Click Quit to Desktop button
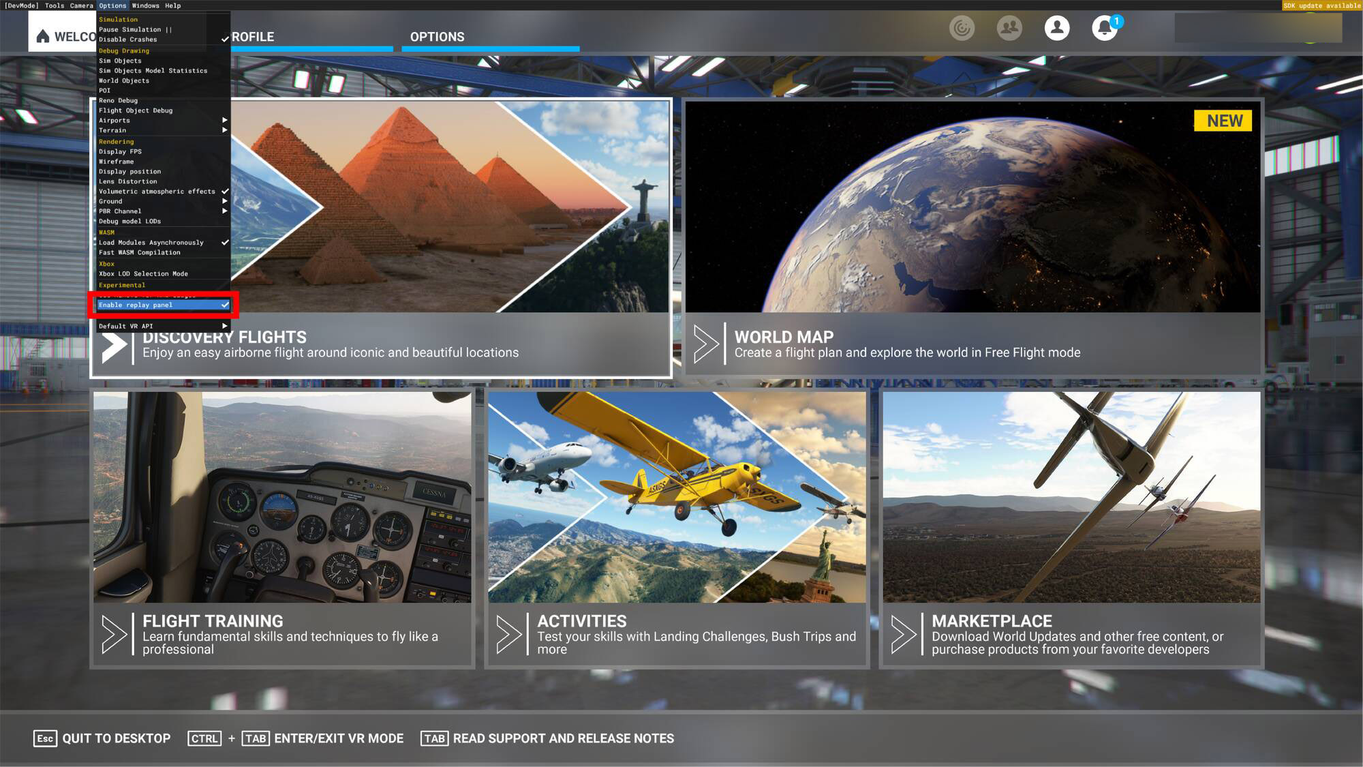 click(x=102, y=738)
